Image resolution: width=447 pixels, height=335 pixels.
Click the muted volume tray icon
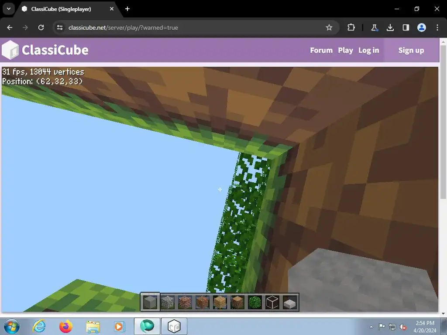tap(403, 327)
